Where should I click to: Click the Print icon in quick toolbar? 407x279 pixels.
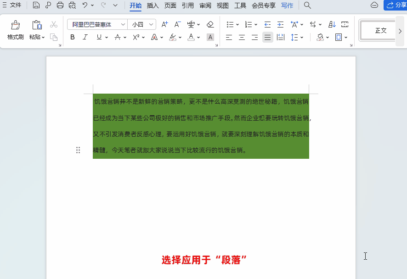(x=60, y=5)
